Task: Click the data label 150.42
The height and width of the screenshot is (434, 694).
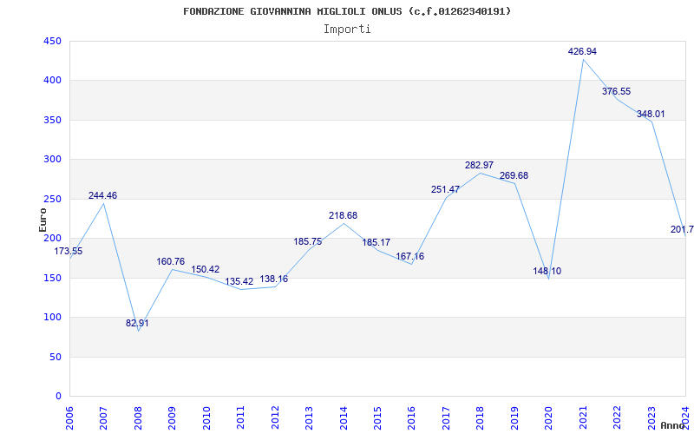Action: pyautogui.click(x=206, y=270)
